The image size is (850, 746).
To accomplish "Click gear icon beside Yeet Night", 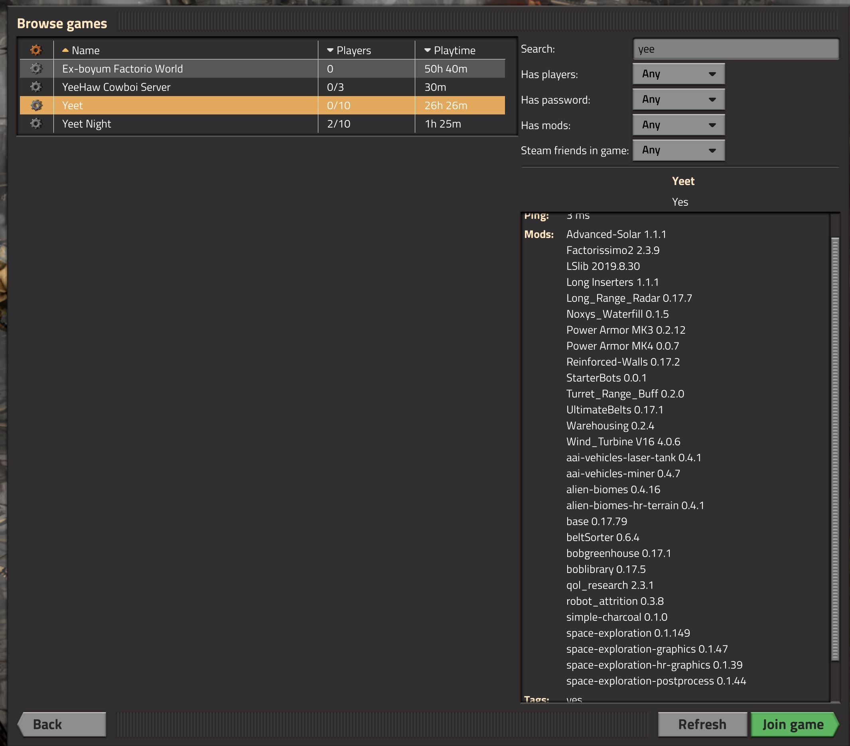I will (x=36, y=124).
